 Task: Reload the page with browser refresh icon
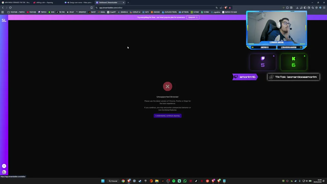click(10, 8)
